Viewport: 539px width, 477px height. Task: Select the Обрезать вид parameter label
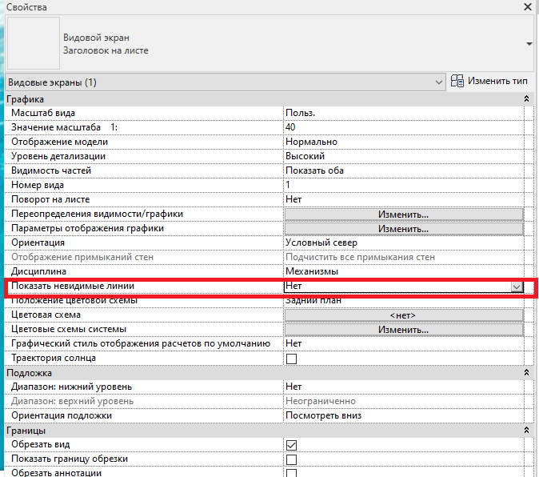(x=41, y=444)
